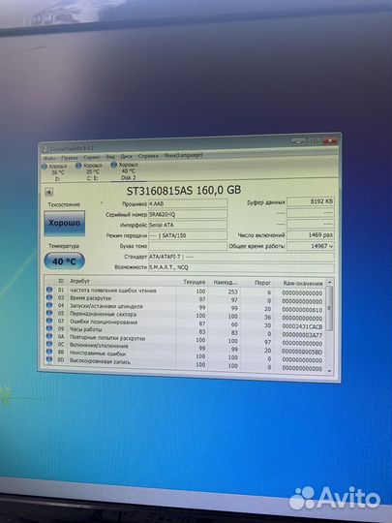This screenshot has height=523, width=392.
Task: Click status icon for attribute 09 row
Action: click(x=49, y=328)
